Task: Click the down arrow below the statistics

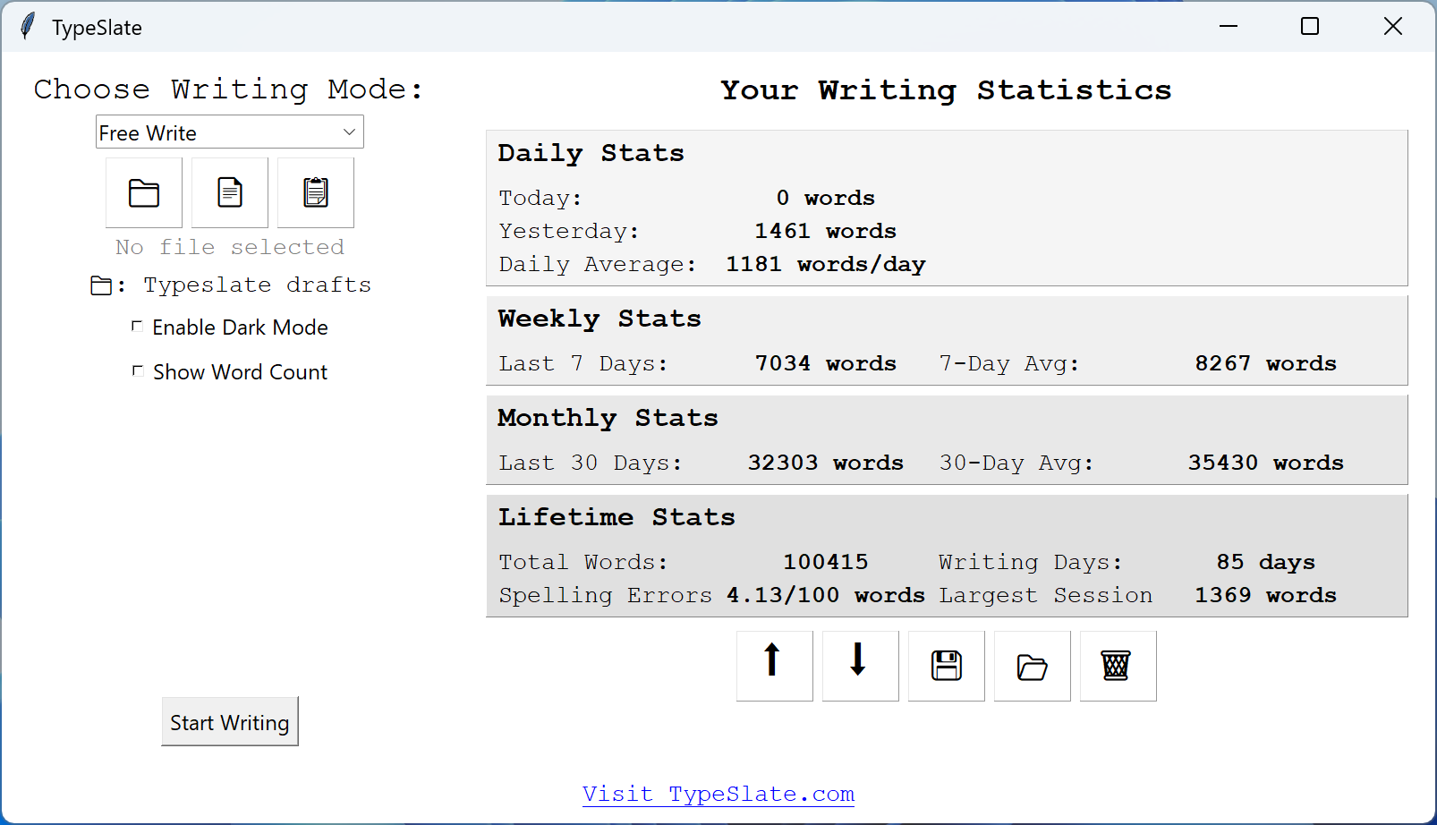Action: (x=860, y=666)
